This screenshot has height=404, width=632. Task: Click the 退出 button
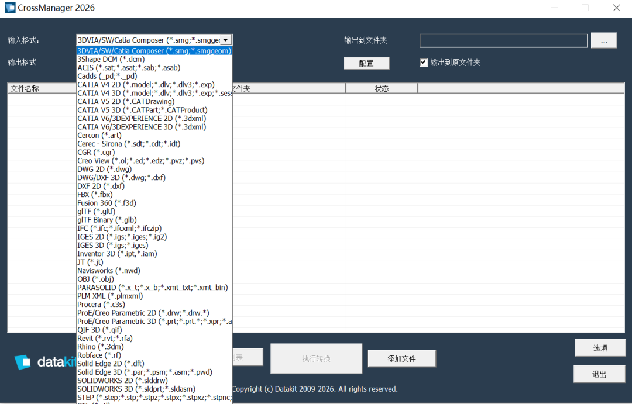(599, 374)
